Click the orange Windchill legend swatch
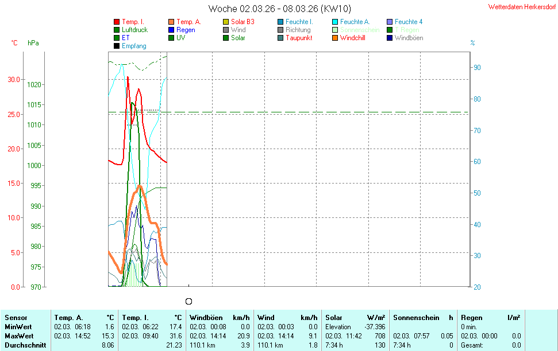558x351 pixels. click(335, 38)
